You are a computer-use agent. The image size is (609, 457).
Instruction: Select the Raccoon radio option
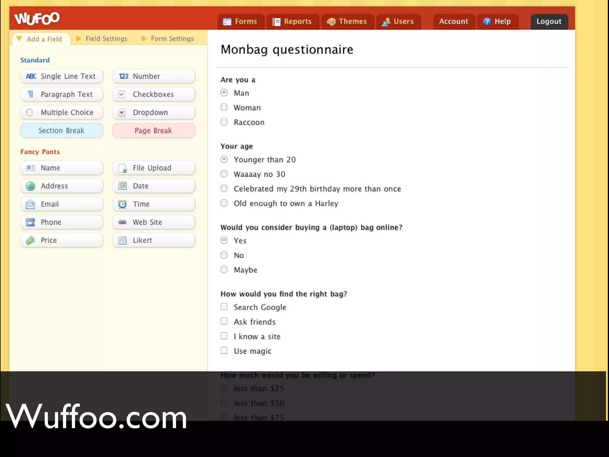[x=224, y=122]
